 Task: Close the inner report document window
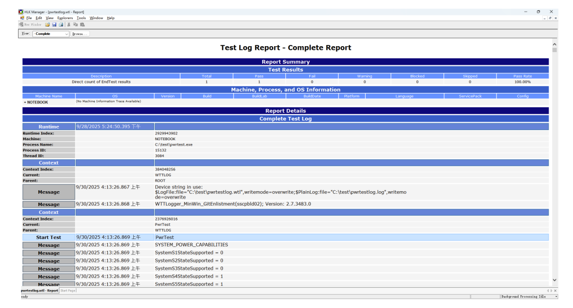click(555, 18)
